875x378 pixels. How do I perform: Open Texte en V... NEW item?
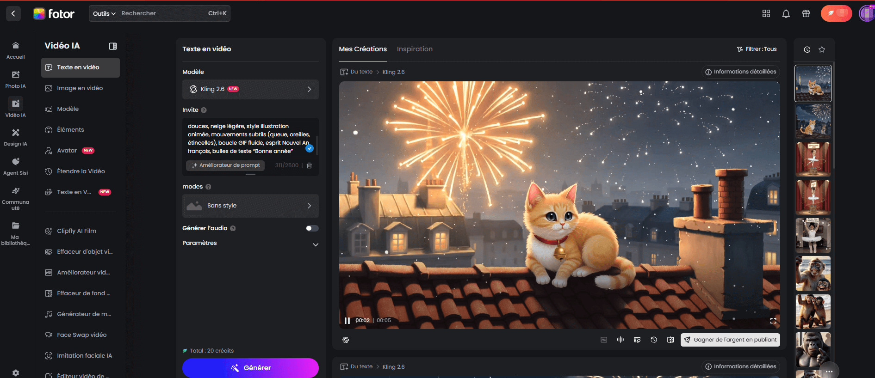81,192
